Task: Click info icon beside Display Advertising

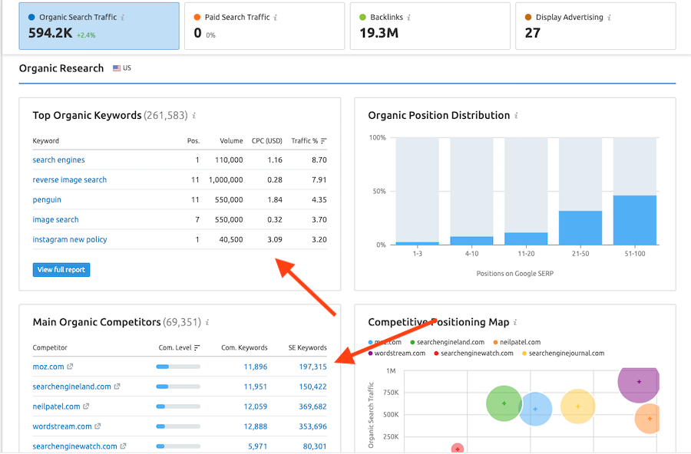Action: click(x=608, y=17)
